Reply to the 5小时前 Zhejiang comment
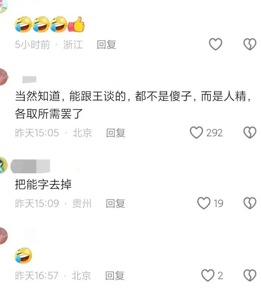Viewport: 261px width, 294px height. tap(106, 45)
